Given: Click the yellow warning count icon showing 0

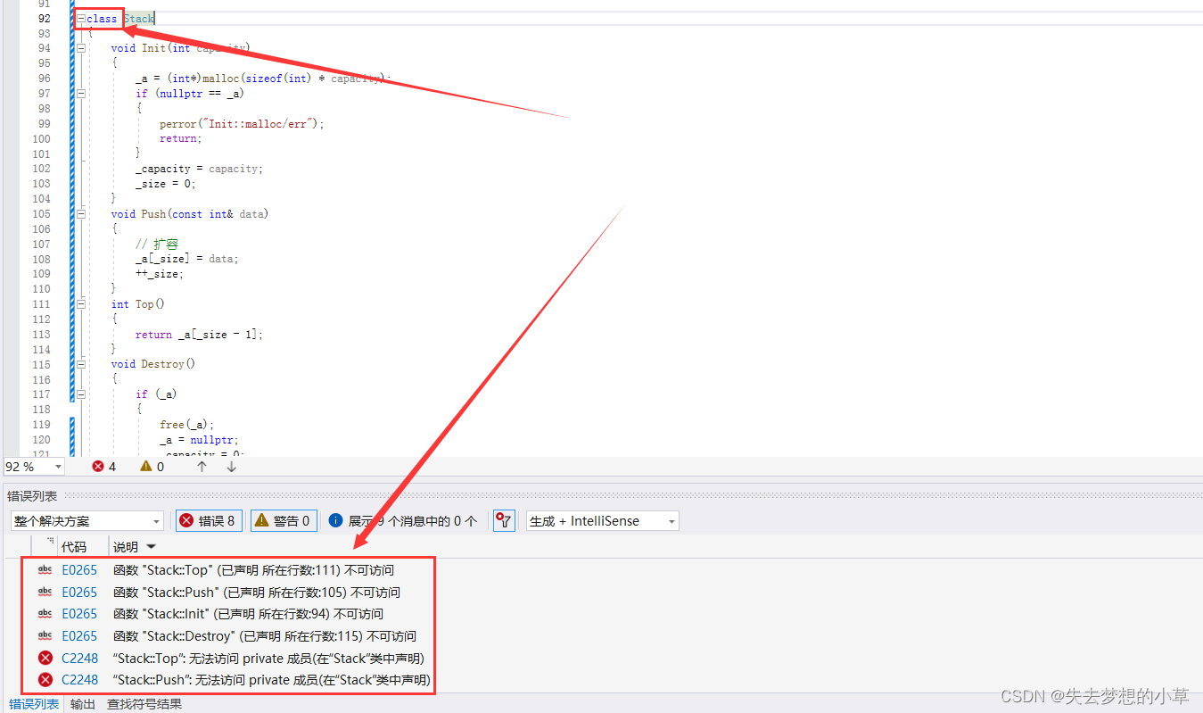Looking at the screenshot, I should coord(146,467).
